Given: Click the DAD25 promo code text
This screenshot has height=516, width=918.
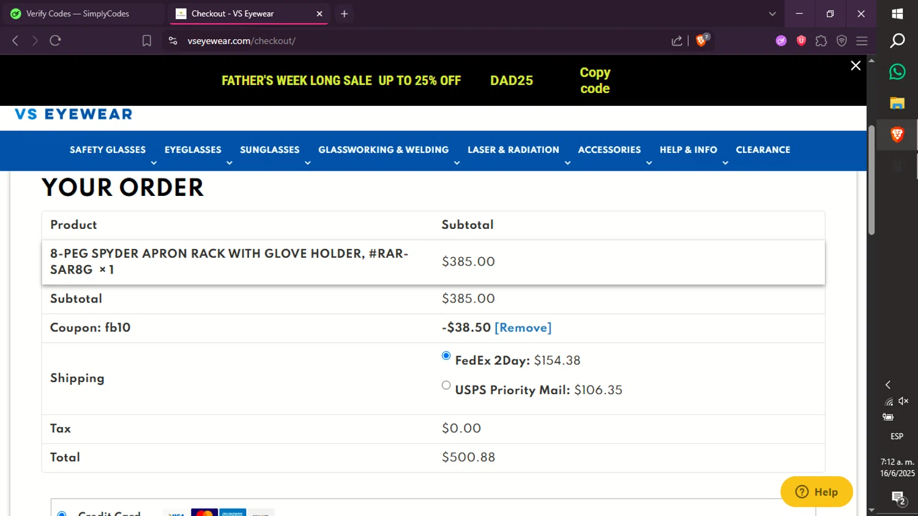Looking at the screenshot, I should coord(512,81).
